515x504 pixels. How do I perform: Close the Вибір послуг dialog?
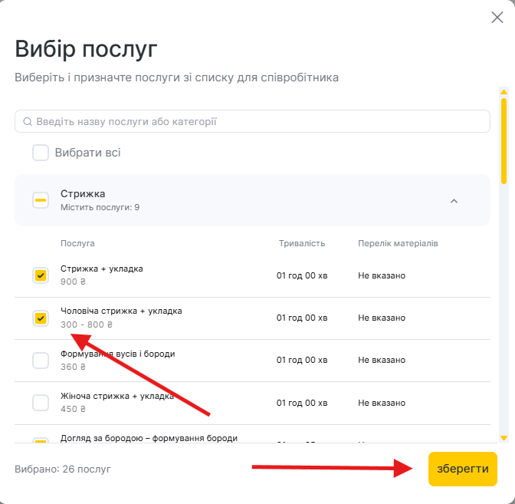point(497,18)
